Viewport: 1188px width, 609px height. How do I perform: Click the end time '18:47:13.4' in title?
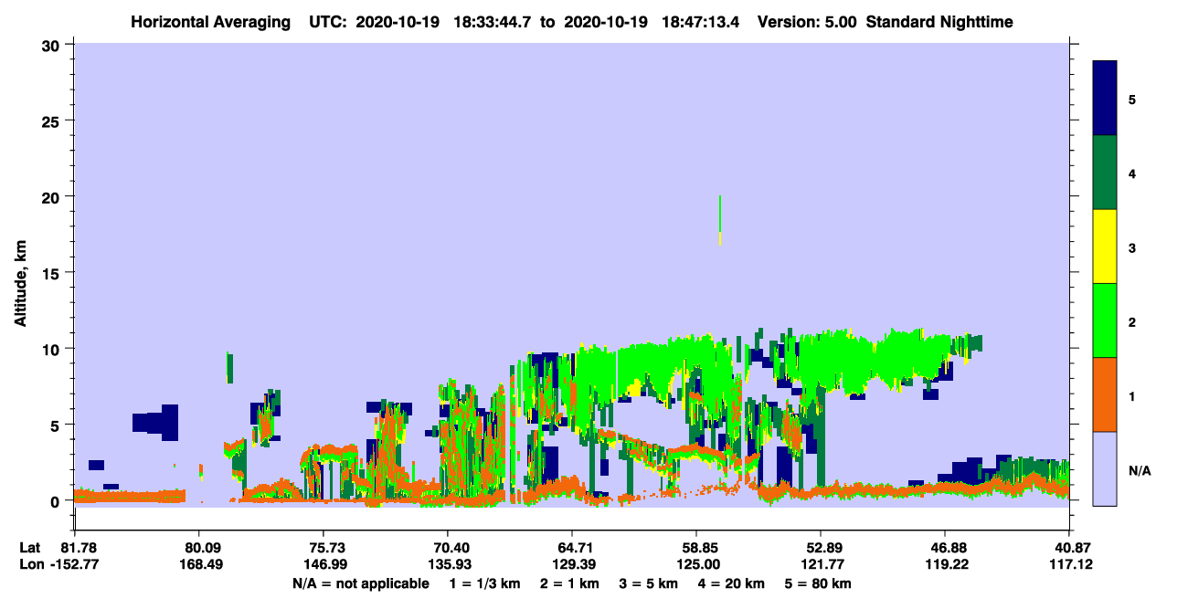click(x=698, y=22)
